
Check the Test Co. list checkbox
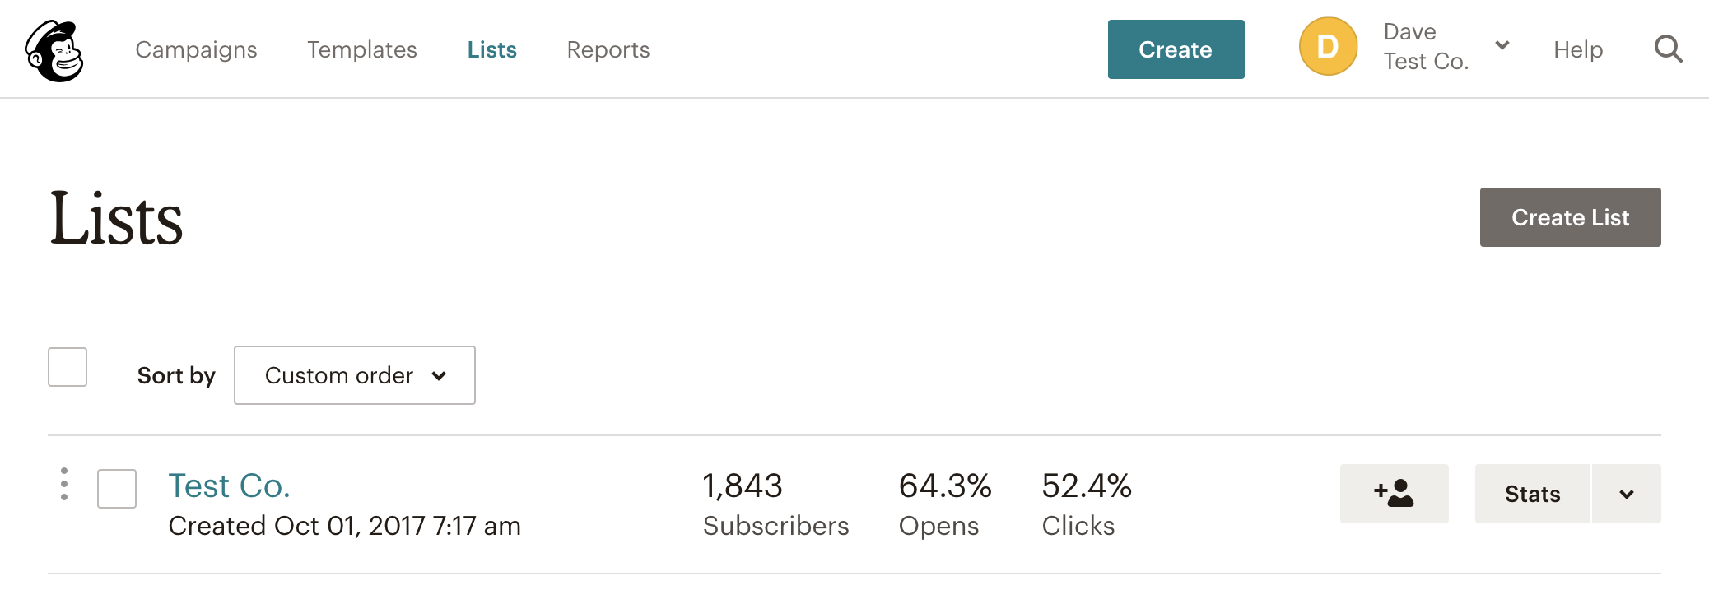click(x=117, y=489)
